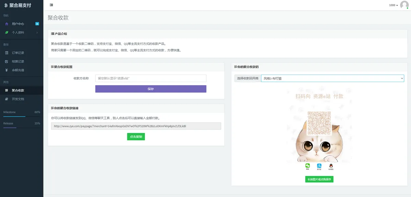Screen dimensions: 411x197
Task: Click the hamburger menu icon near top left
Action: 51,5
